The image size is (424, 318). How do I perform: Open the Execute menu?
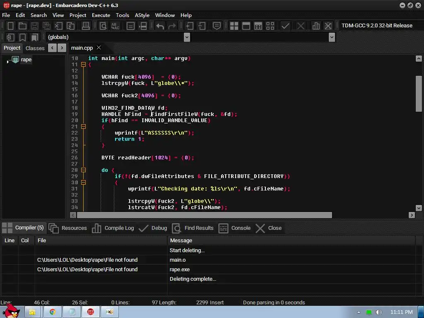(x=101, y=15)
